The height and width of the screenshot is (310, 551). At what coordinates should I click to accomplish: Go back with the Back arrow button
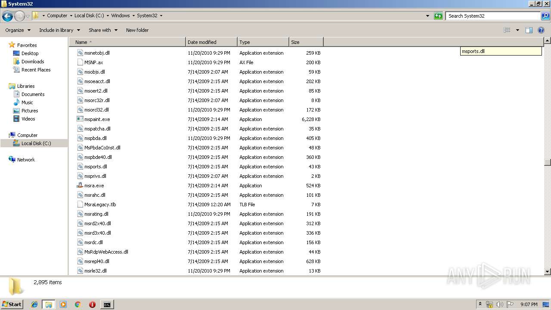click(x=7, y=16)
